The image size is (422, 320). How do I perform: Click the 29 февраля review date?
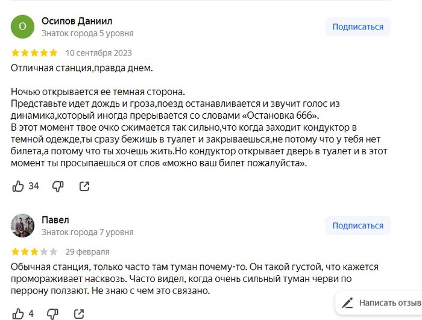(x=87, y=252)
